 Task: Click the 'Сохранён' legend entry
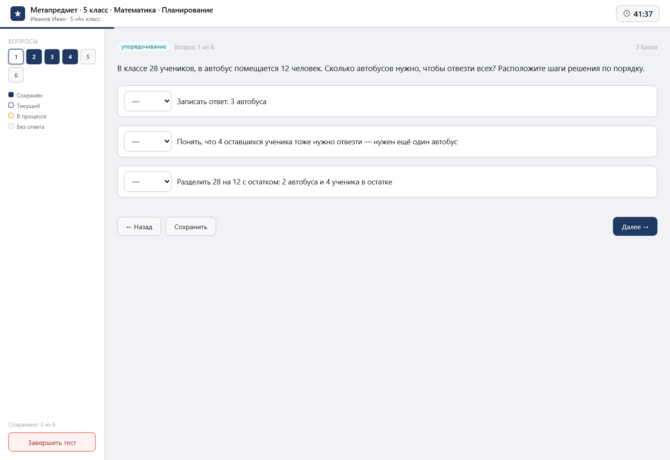pyautogui.click(x=25, y=95)
